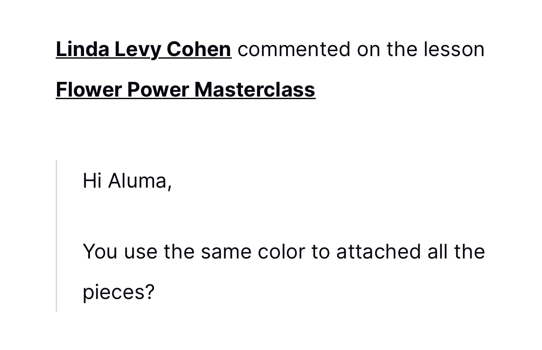This screenshot has height=350, width=542.
Task: Click the word 'Masterclass' in the lesson title
Action: point(255,90)
